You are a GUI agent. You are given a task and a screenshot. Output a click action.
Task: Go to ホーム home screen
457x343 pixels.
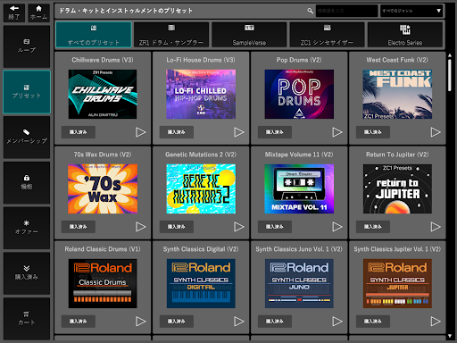38,13
